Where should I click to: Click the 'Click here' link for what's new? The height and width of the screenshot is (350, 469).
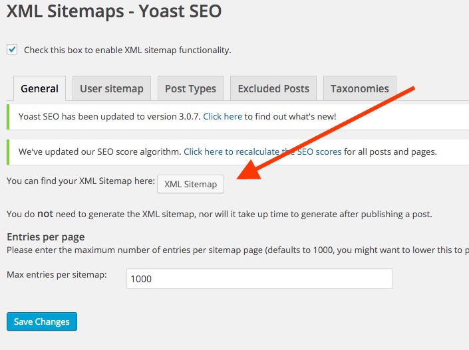(x=222, y=116)
